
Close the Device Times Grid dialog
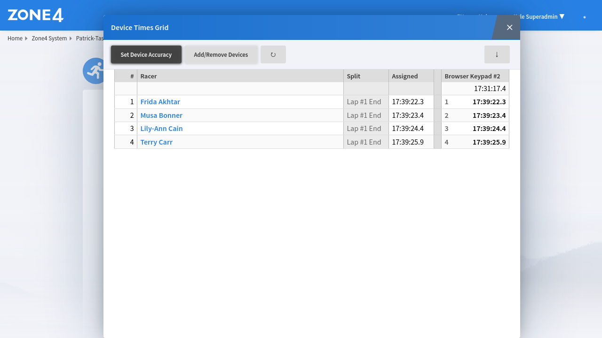pyautogui.click(x=509, y=27)
